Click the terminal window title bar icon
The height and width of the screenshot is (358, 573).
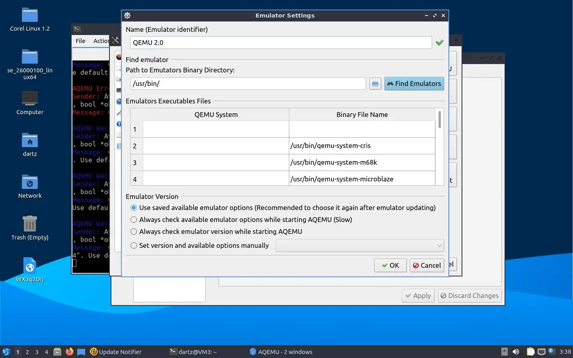click(x=77, y=29)
